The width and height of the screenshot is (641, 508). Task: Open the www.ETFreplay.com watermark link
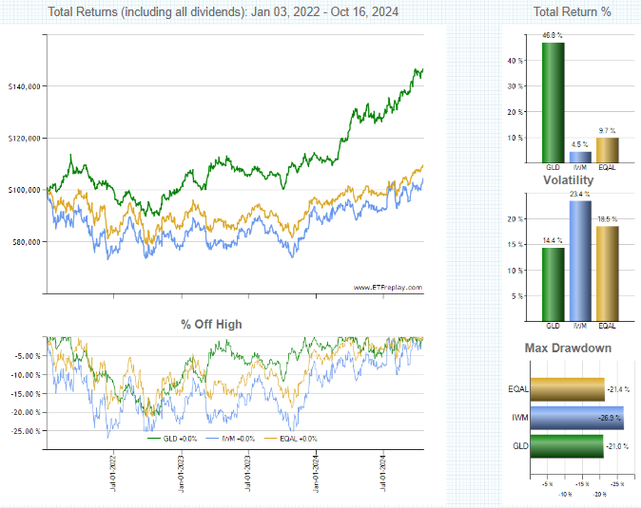387,287
